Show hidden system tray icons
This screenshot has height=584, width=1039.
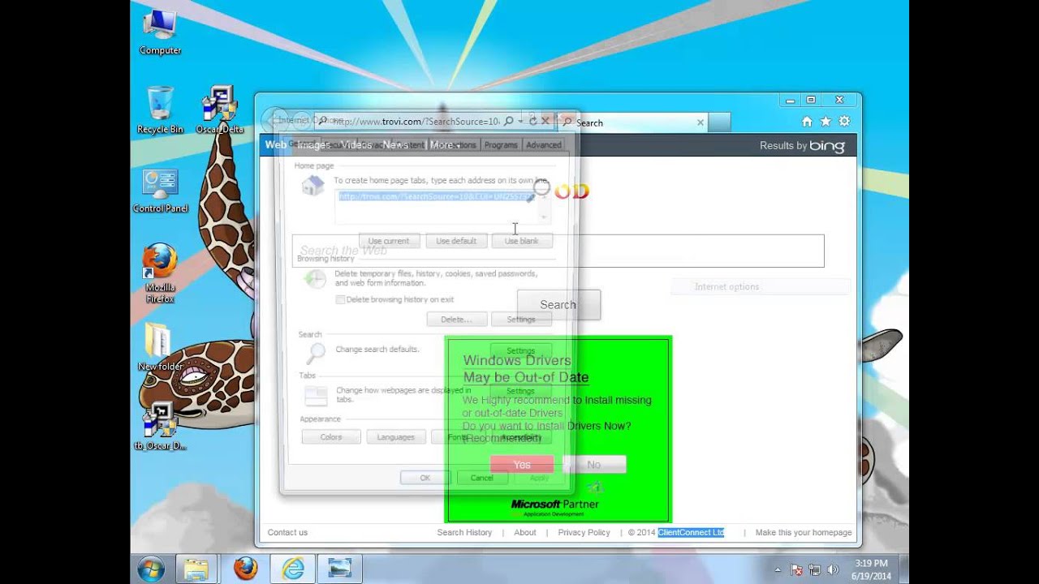click(x=778, y=569)
